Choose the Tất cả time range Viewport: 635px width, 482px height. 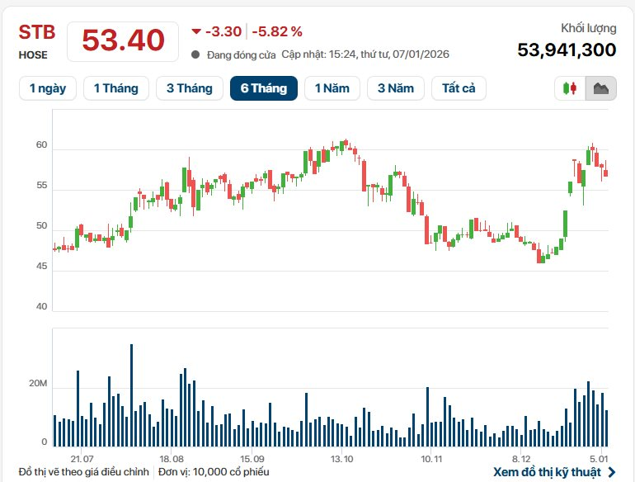(459, 88)
